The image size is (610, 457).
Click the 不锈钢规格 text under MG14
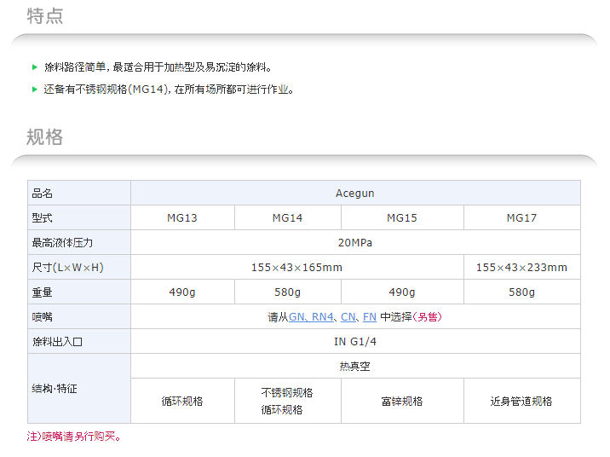(287, 392)
